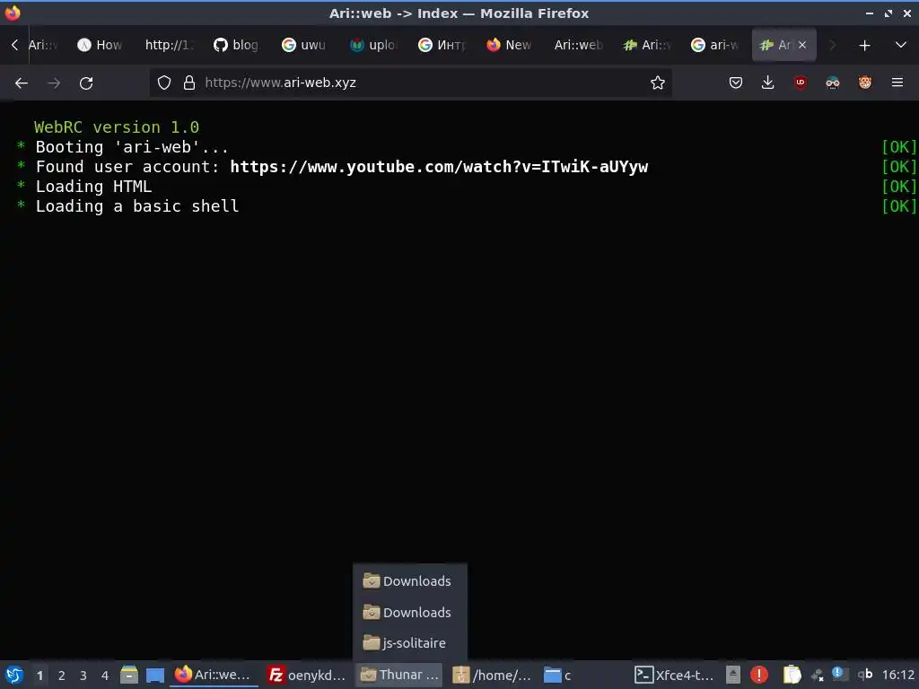Expand the list all tabs dropdown
919x689 pixels.
[901, 45]
